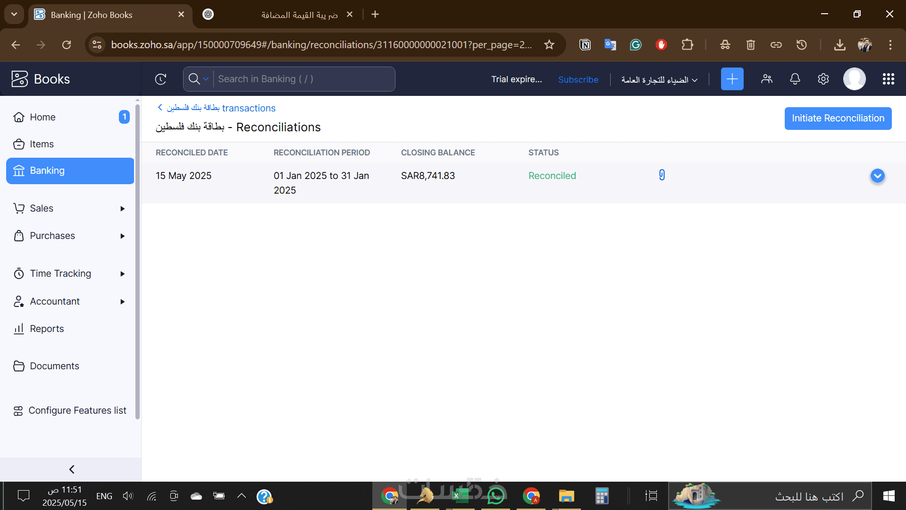Viewport: 906px width, 510px height.
Task: Click the Subscribe link
Action: (x=578, y=79)
